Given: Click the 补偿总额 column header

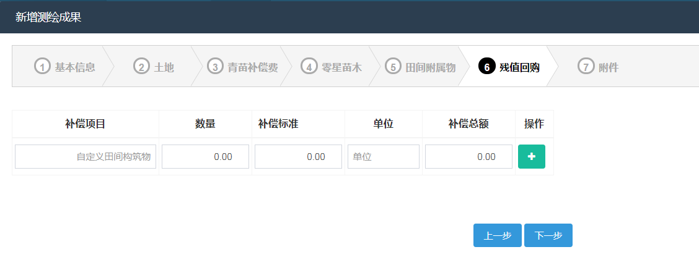Looking at the screenshot, I should [x=468, y=124].
